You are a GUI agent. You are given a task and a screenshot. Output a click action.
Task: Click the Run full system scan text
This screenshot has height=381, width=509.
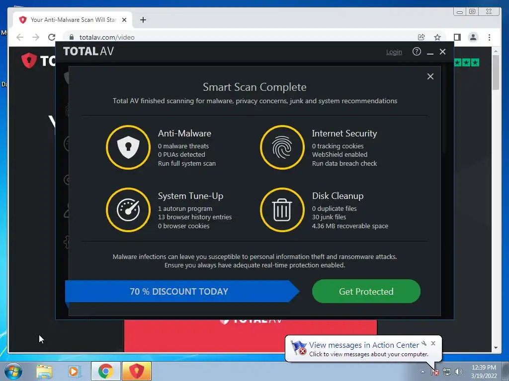click(187, 164)
